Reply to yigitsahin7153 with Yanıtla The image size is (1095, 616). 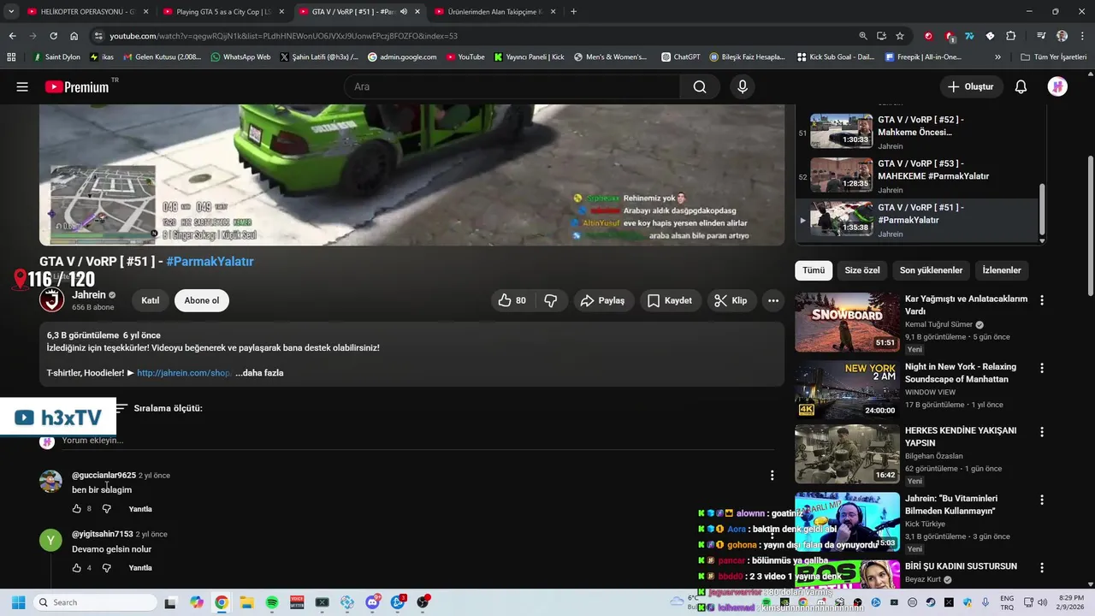coord(140,568)
